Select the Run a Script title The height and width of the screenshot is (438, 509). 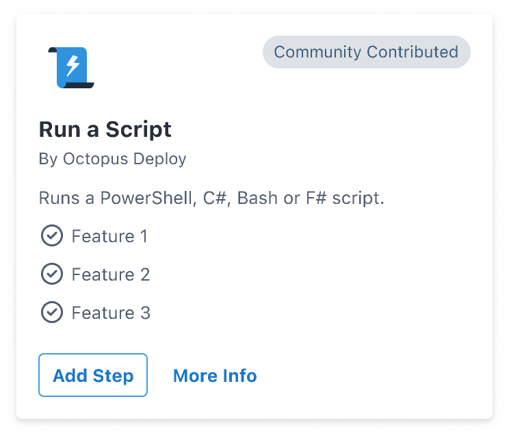tap(105, 129)
